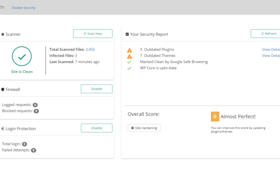280x173 pixels.
Task: Click the Login Protection heading text
Action: pyautogui.click(x=21, y=129)
